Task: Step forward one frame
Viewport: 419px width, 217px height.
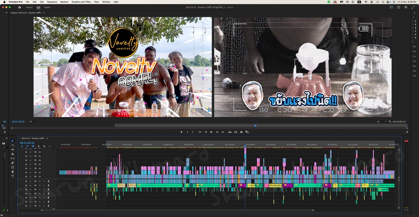Action: tap(217, 132)
